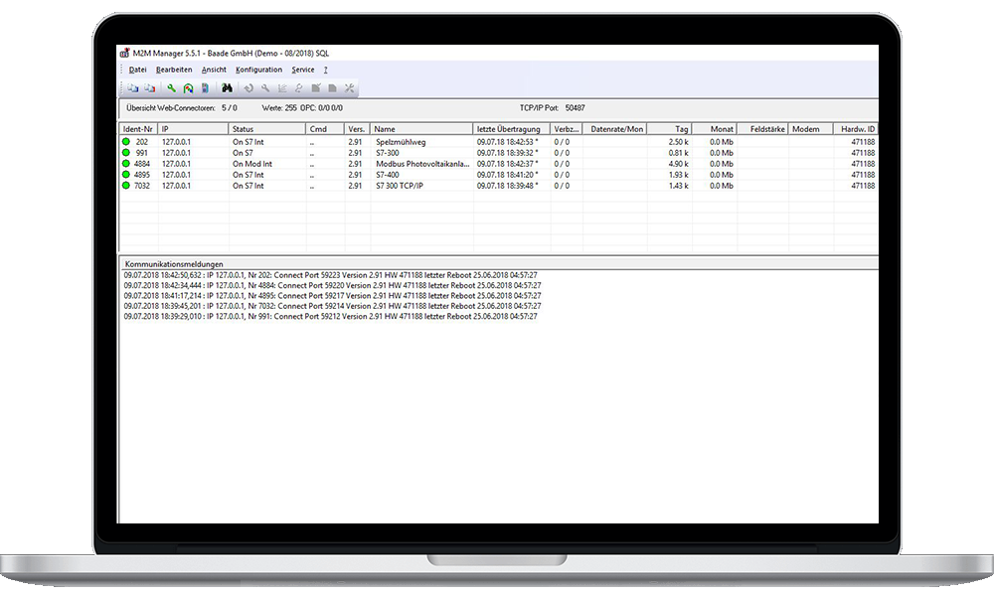Click the grayed-out chain link toolbar icon
994x596 pixels.
[x=298, y=88]
